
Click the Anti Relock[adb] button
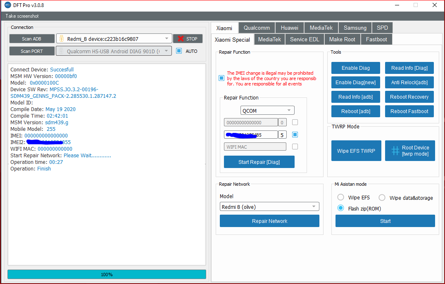[x=409, y=83]
